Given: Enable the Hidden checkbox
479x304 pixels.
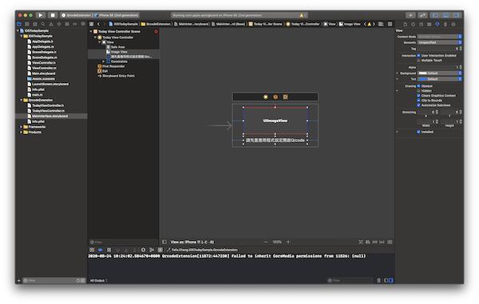Looking at the screenshot, I should click(418, 91).
